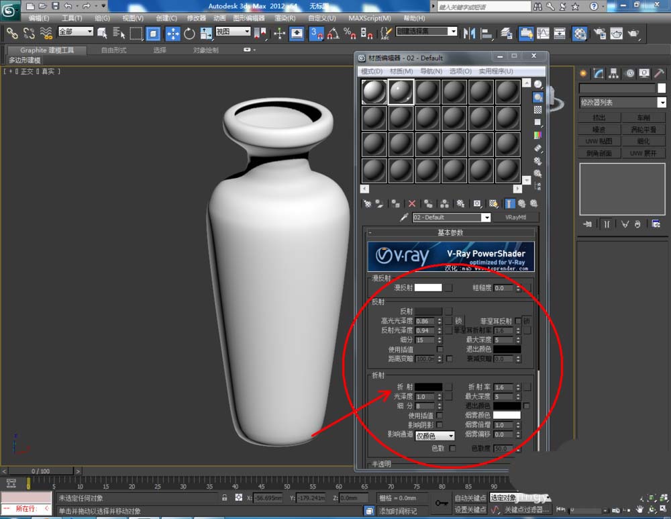Click the Save file icon in title bar
Screen dimensions: 671x519
[x=55, y=5]
